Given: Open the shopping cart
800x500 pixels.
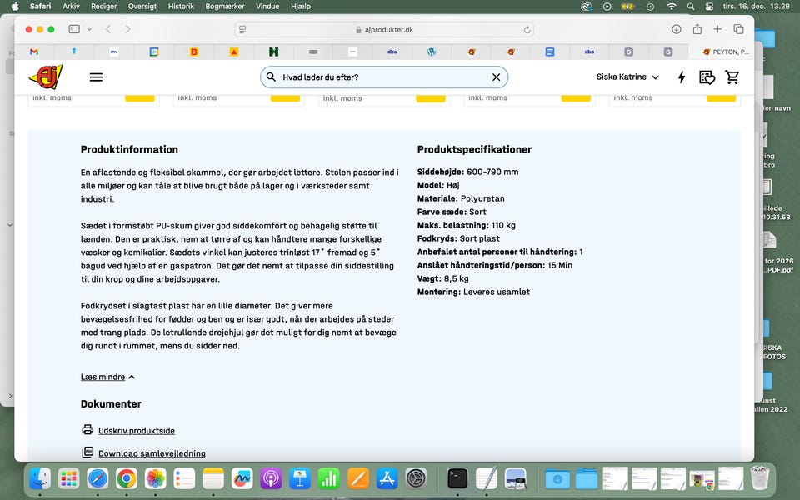Looking at the screenshot, I should 732,77.
